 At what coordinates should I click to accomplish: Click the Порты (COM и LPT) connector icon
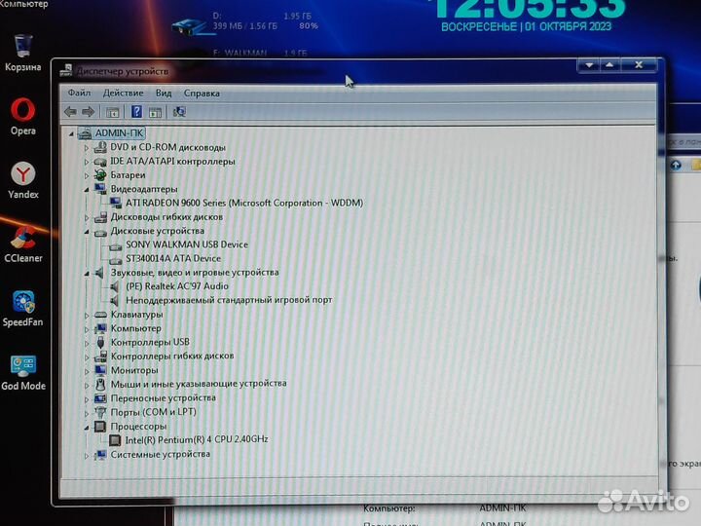click(100, 411)
